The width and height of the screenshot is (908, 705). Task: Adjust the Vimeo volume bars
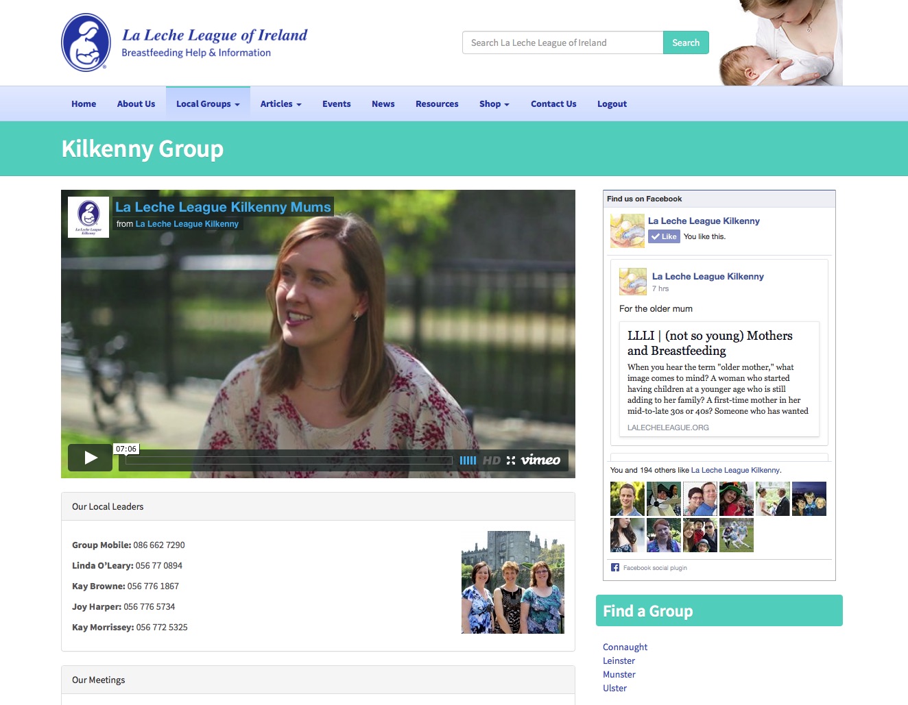pos(468,460)
